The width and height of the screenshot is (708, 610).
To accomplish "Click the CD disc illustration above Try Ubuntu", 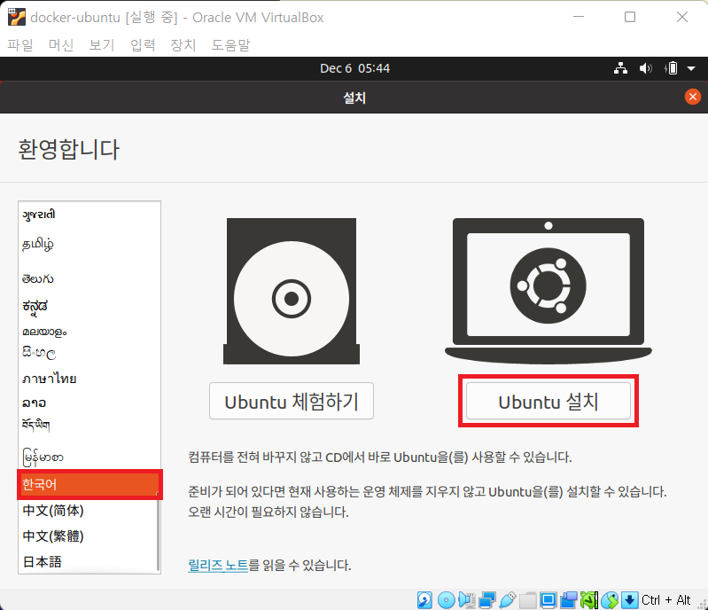I will [292, 291].
